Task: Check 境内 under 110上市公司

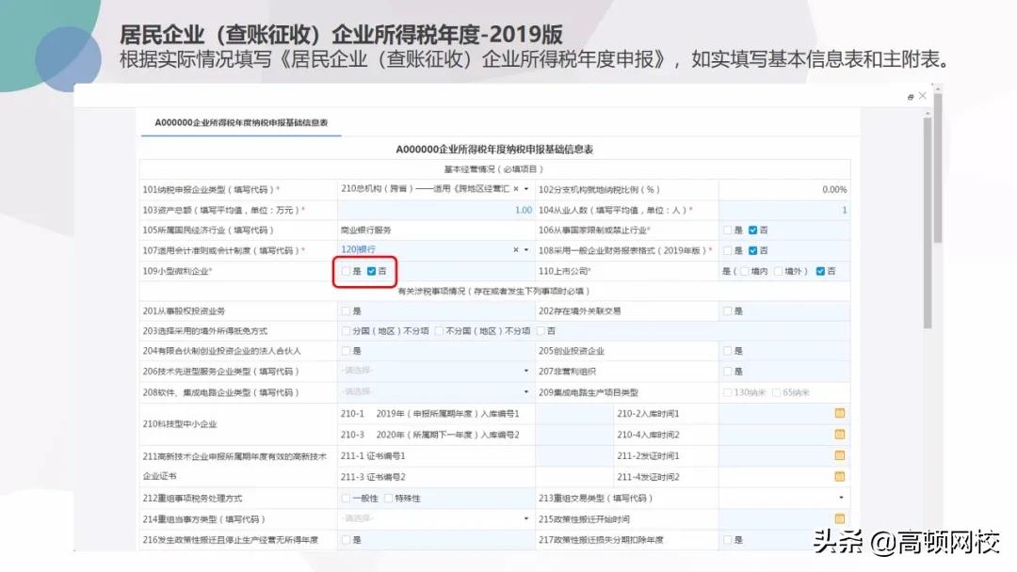Action: point(743,271)
